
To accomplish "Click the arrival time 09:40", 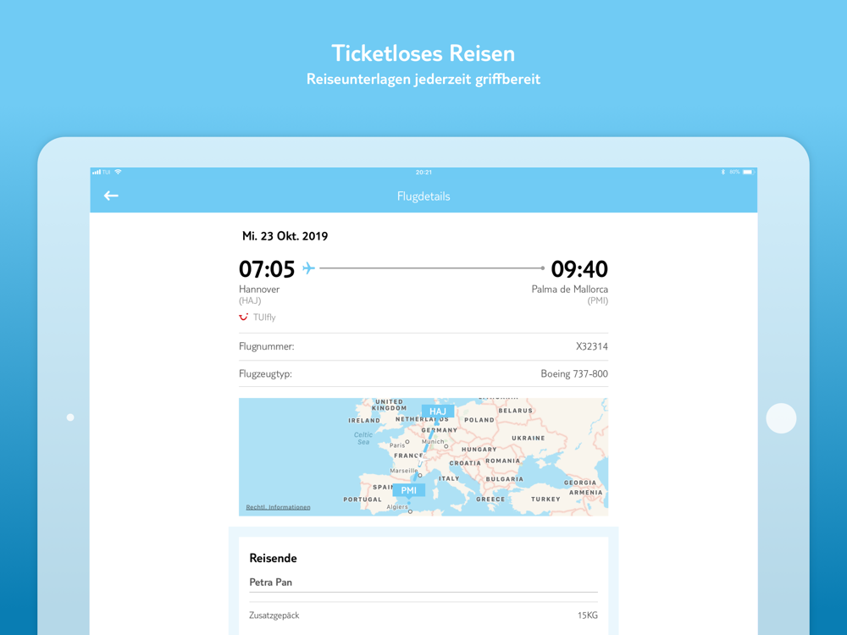I will [x=579, y=269].
